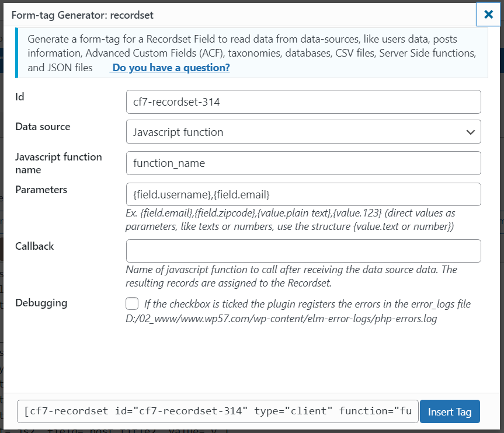Close the Form-tag Generator dialog

pyautogui.click(x=488, y=14)
